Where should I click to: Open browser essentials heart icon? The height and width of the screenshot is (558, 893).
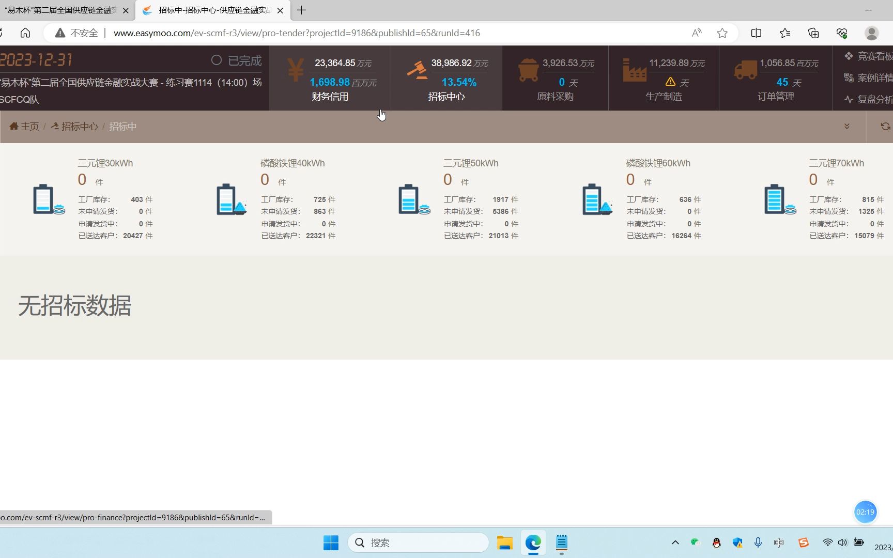point(842,33)
